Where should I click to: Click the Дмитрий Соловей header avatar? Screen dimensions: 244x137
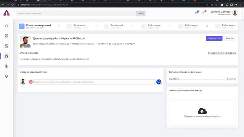(x=235, y=13)
